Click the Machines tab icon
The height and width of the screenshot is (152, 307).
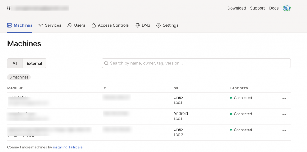[10, 25]
